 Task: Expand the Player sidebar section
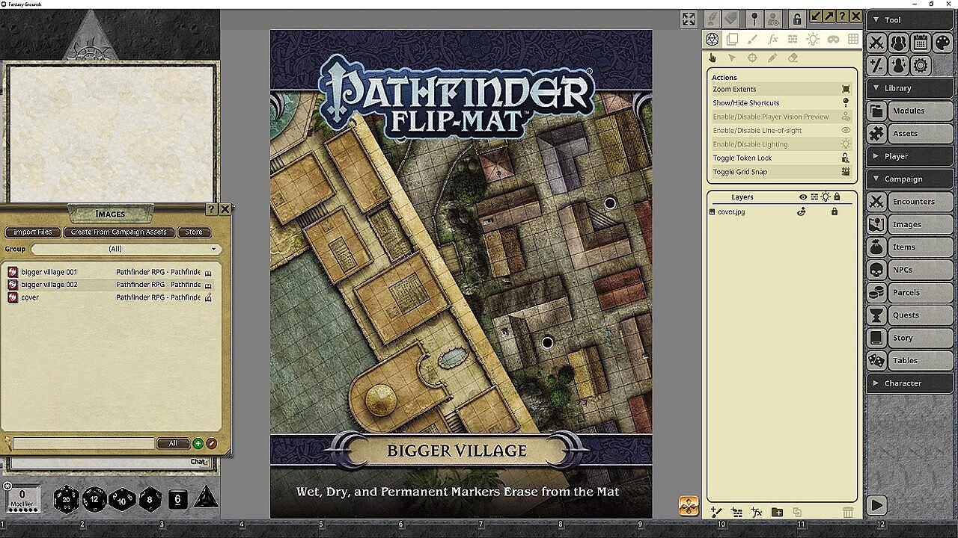(910, 156)
